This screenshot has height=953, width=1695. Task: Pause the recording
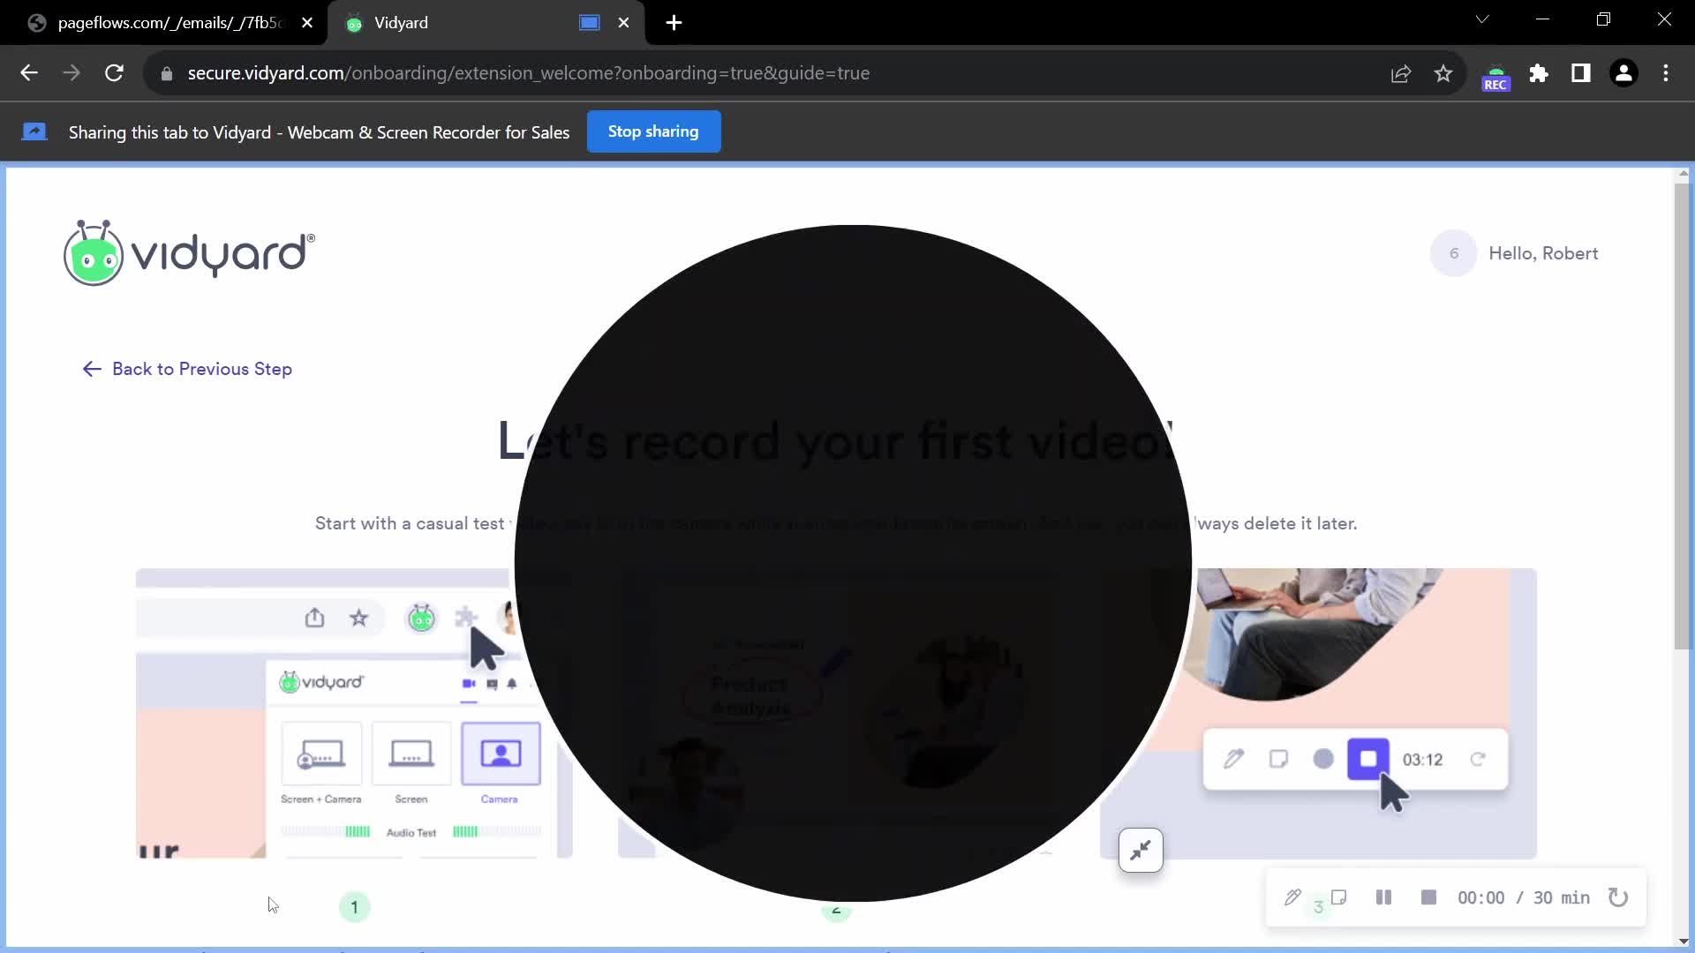[1383, 897]
